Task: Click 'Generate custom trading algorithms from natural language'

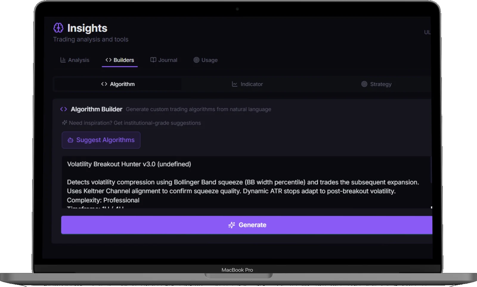Action: click(199, 109)
